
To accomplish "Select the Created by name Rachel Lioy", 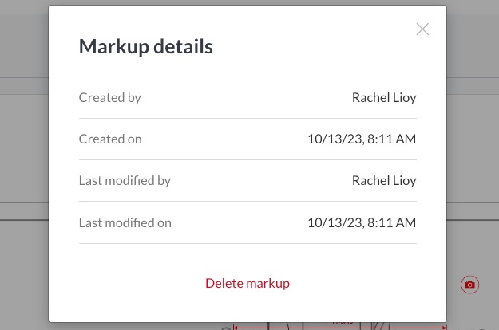I will click(384, 97).
